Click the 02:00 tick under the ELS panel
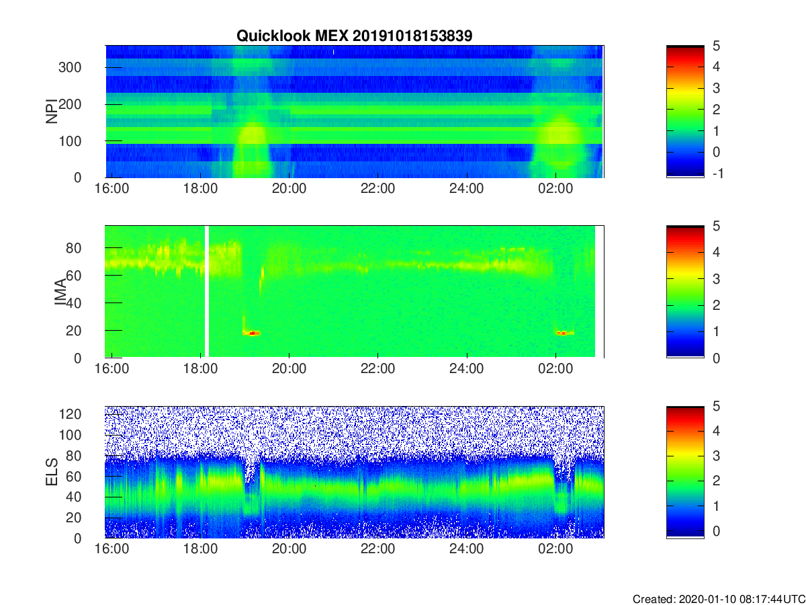Viewport: 806px width, 605px height. click(x=555, y=549)
